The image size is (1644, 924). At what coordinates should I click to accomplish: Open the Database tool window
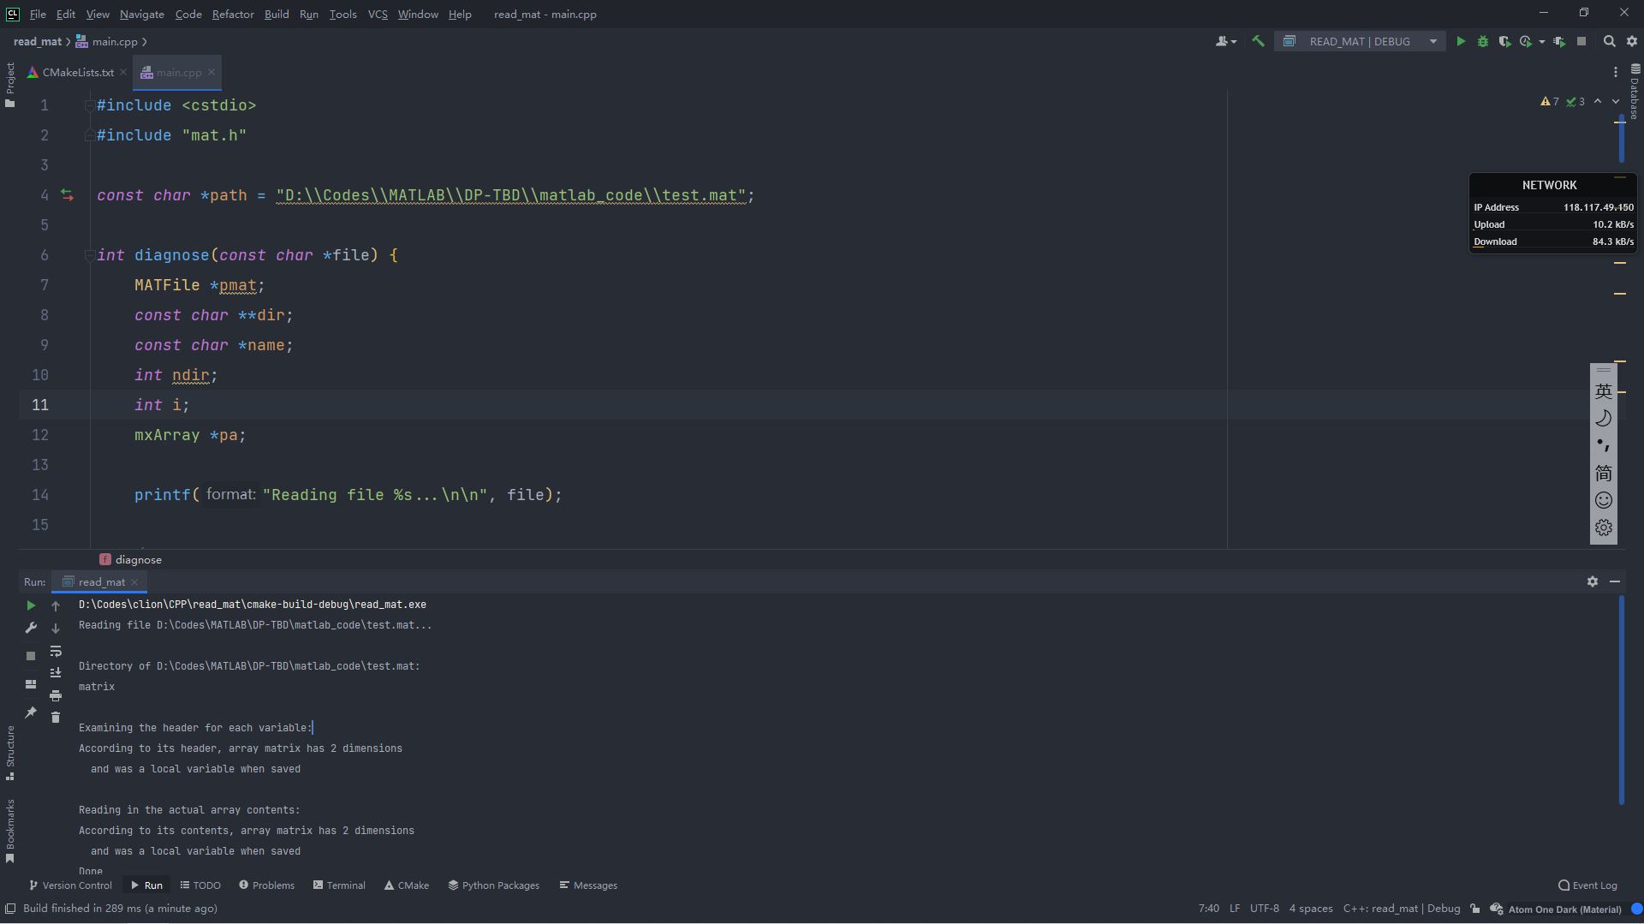[1635, 92]
